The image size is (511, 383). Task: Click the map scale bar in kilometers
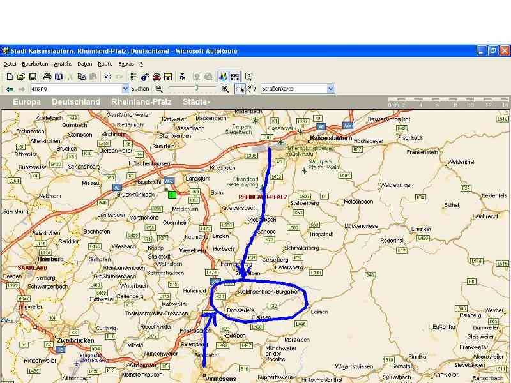(x=448, y=102)
